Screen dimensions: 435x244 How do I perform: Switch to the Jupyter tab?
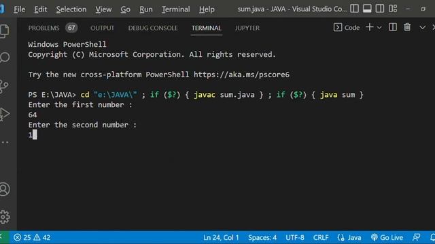(247, 28)
